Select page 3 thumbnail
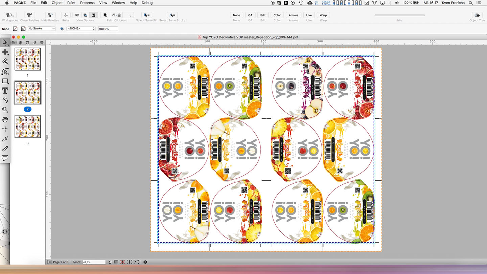 [x=28, y=127]
